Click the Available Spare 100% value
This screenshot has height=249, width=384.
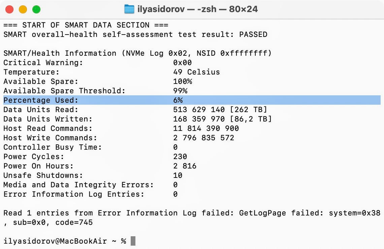pyautogui.click(x=182, y=81)
